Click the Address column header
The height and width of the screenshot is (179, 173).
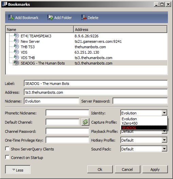pos(120,30)
